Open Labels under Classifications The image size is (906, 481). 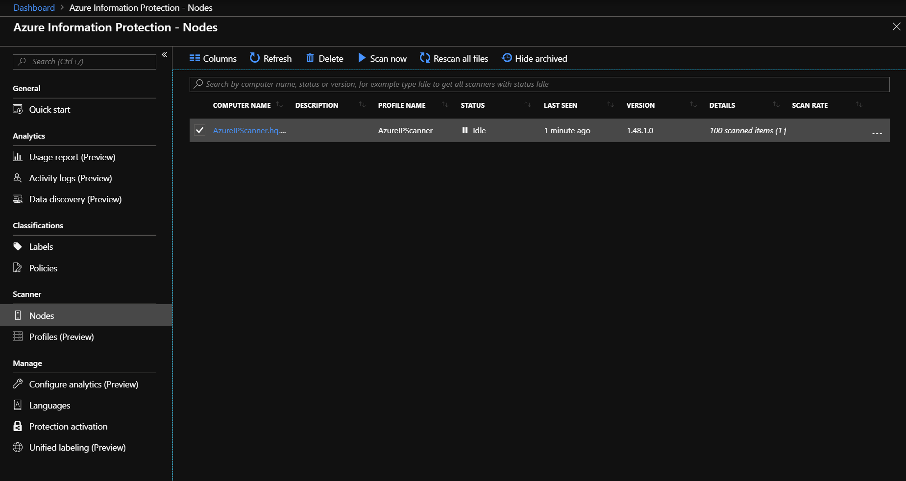tap(41, 247)
